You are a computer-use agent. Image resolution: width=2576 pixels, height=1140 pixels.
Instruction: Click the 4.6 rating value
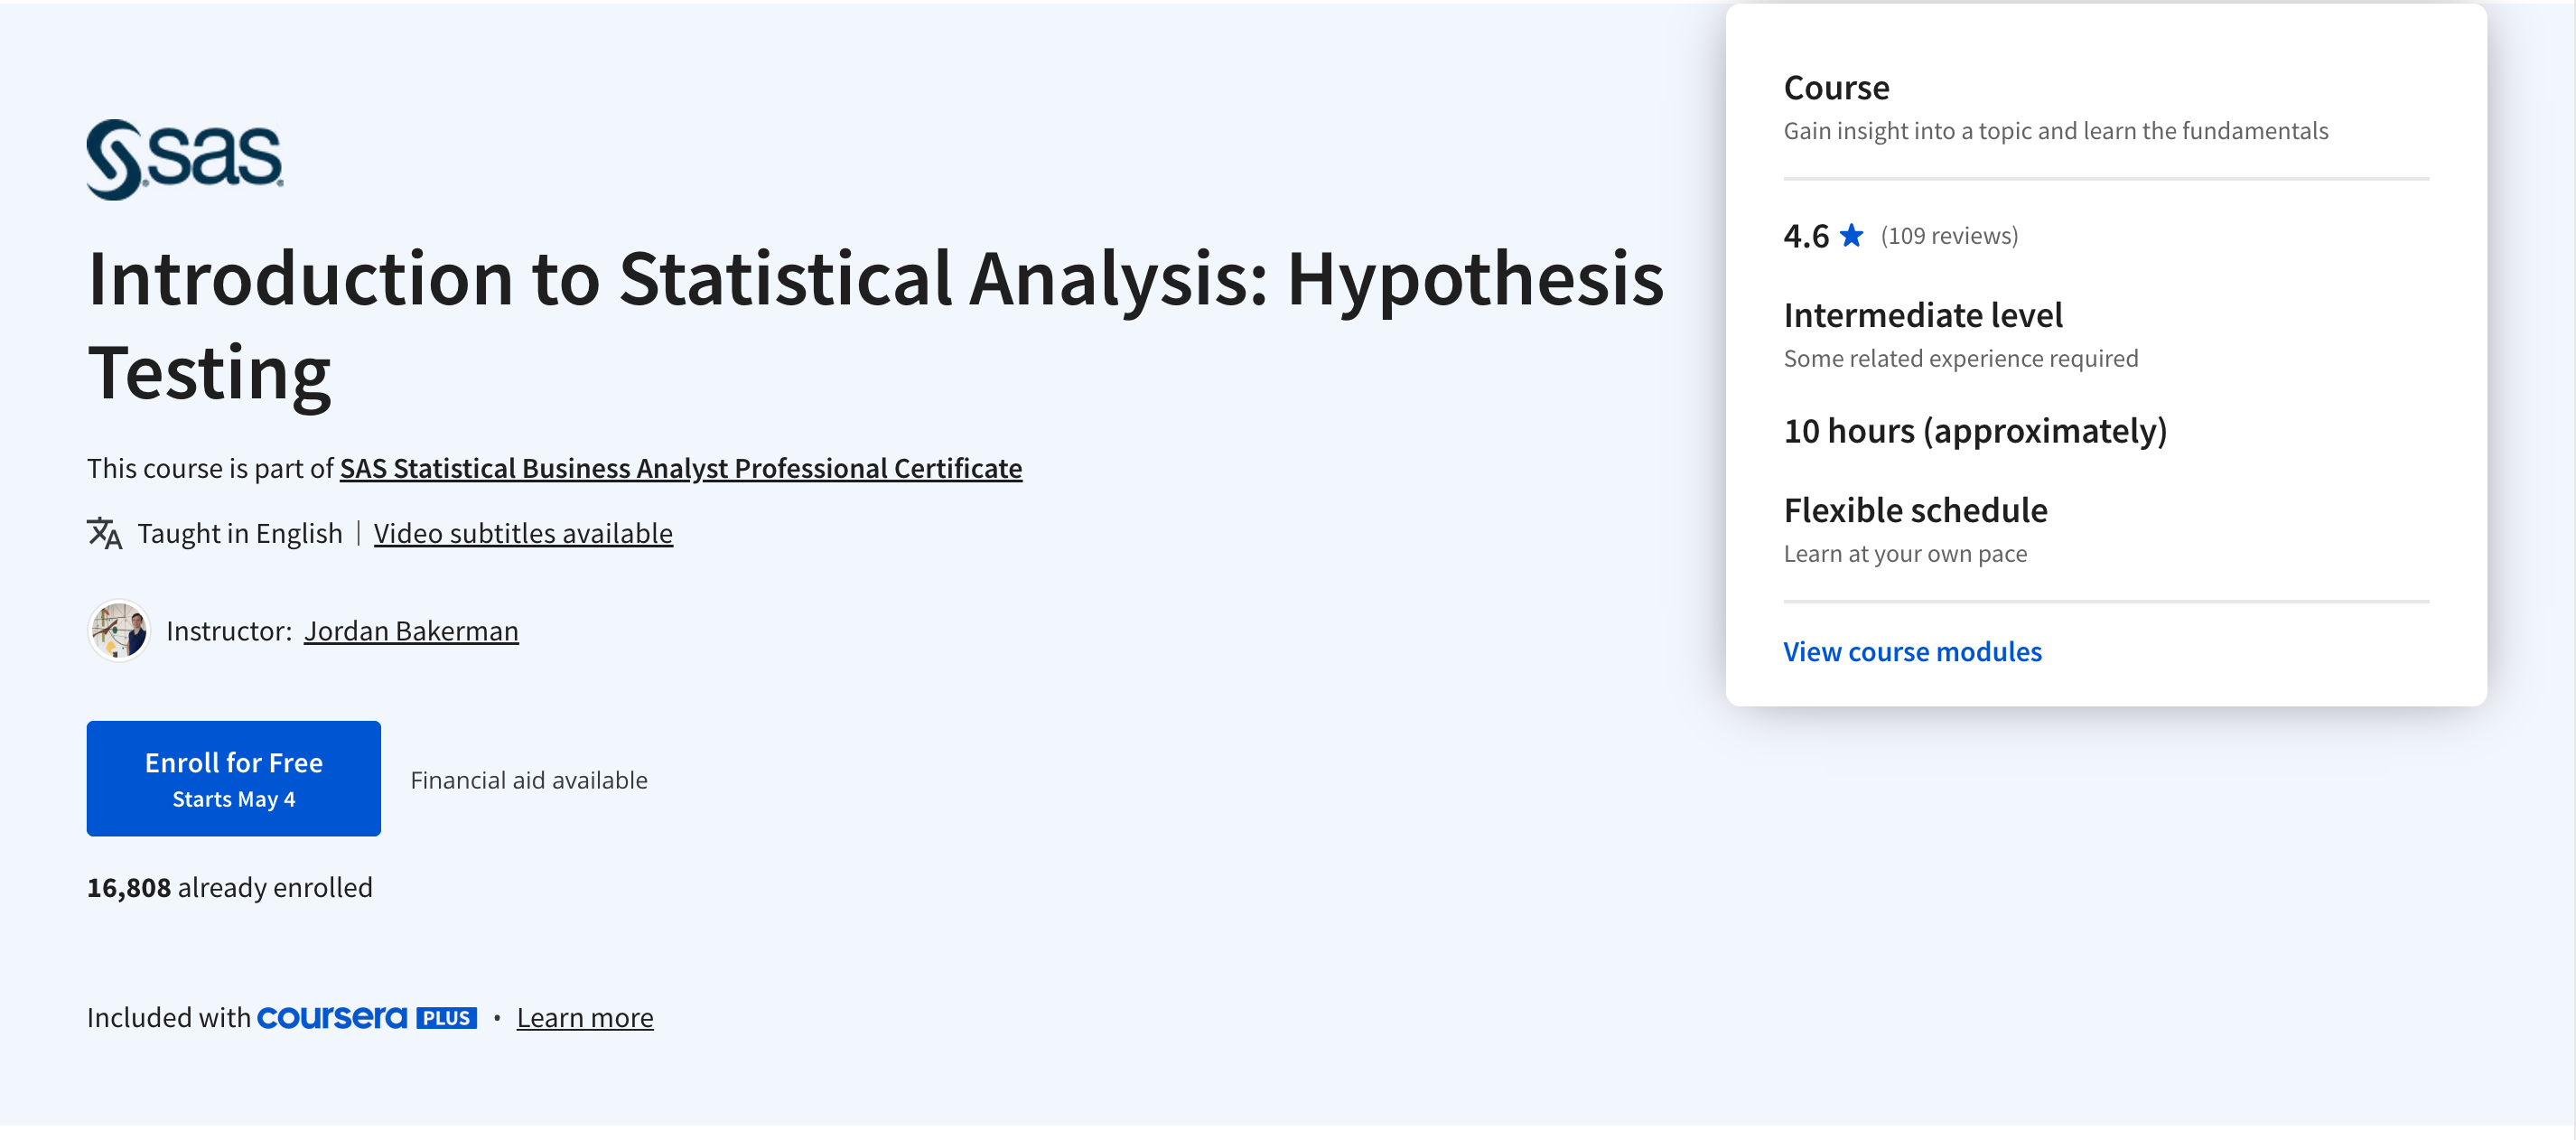[x=1806, y=236]
